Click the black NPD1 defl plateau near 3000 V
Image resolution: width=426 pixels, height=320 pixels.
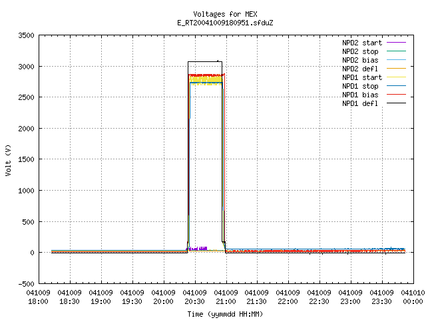point(205,62)
